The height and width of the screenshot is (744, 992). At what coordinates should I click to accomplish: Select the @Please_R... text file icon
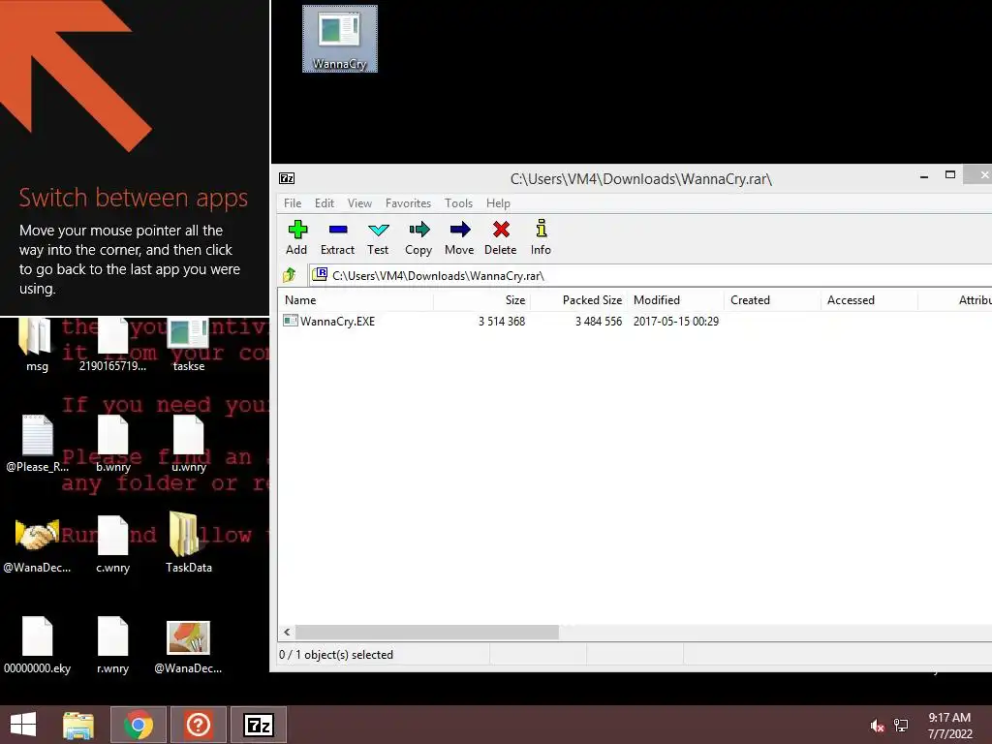[37, 444]
